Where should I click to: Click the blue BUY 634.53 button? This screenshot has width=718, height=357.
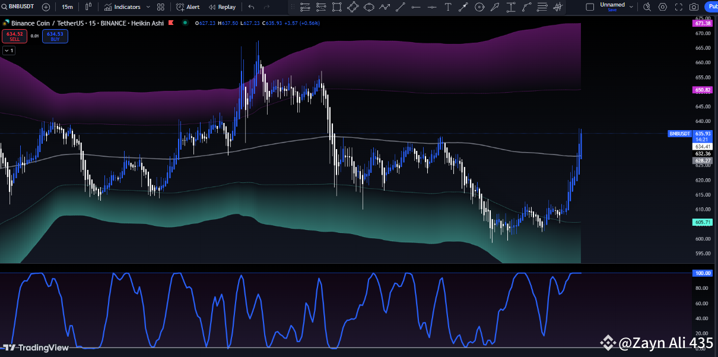click(55, 36)
